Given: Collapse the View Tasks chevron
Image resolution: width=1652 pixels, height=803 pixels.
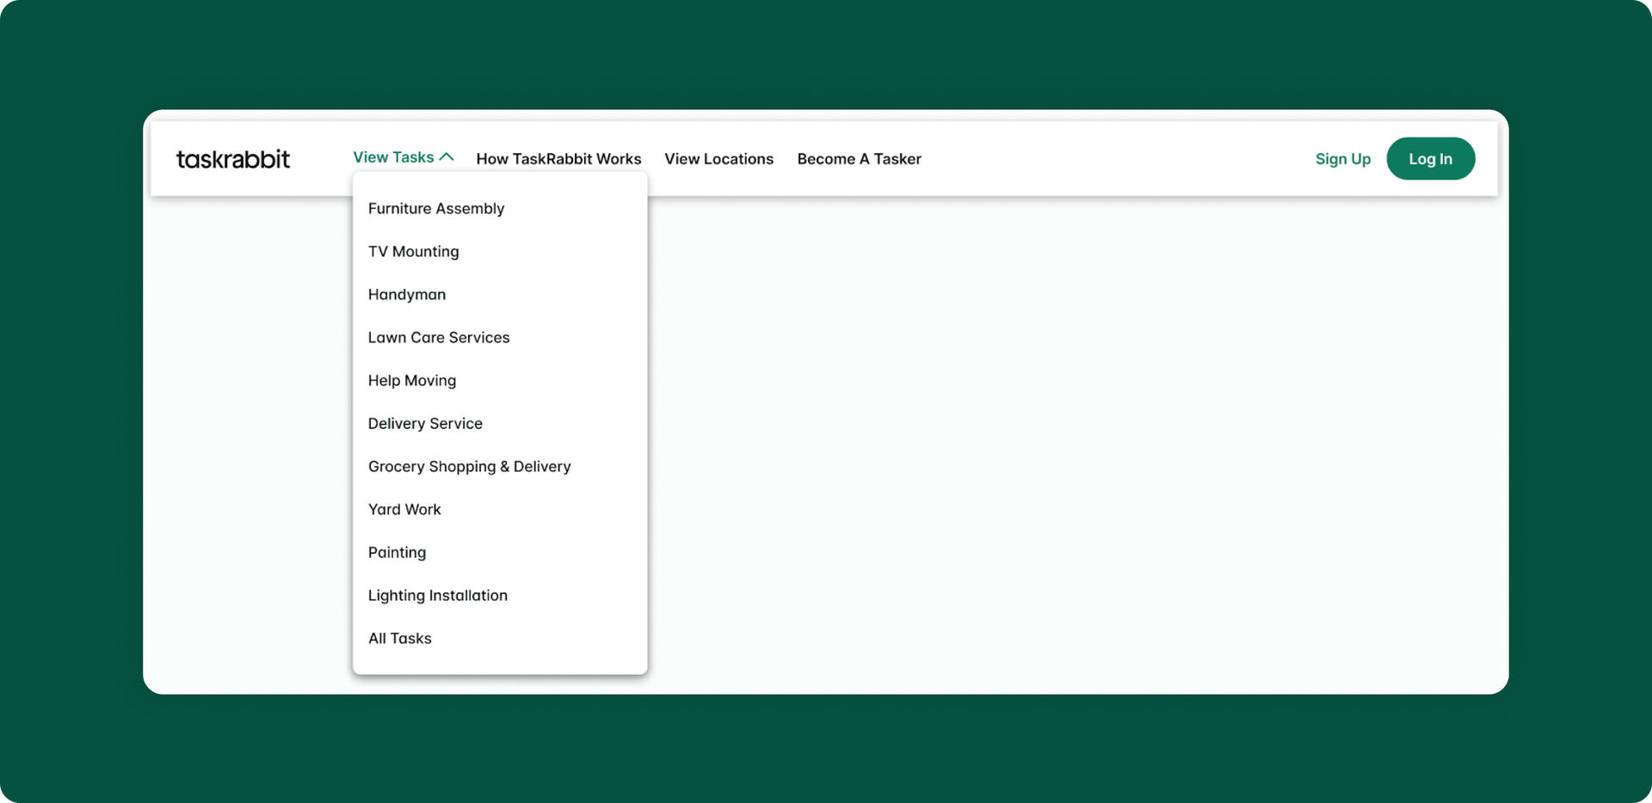Looking at the screenshot, I should point(447,156).
